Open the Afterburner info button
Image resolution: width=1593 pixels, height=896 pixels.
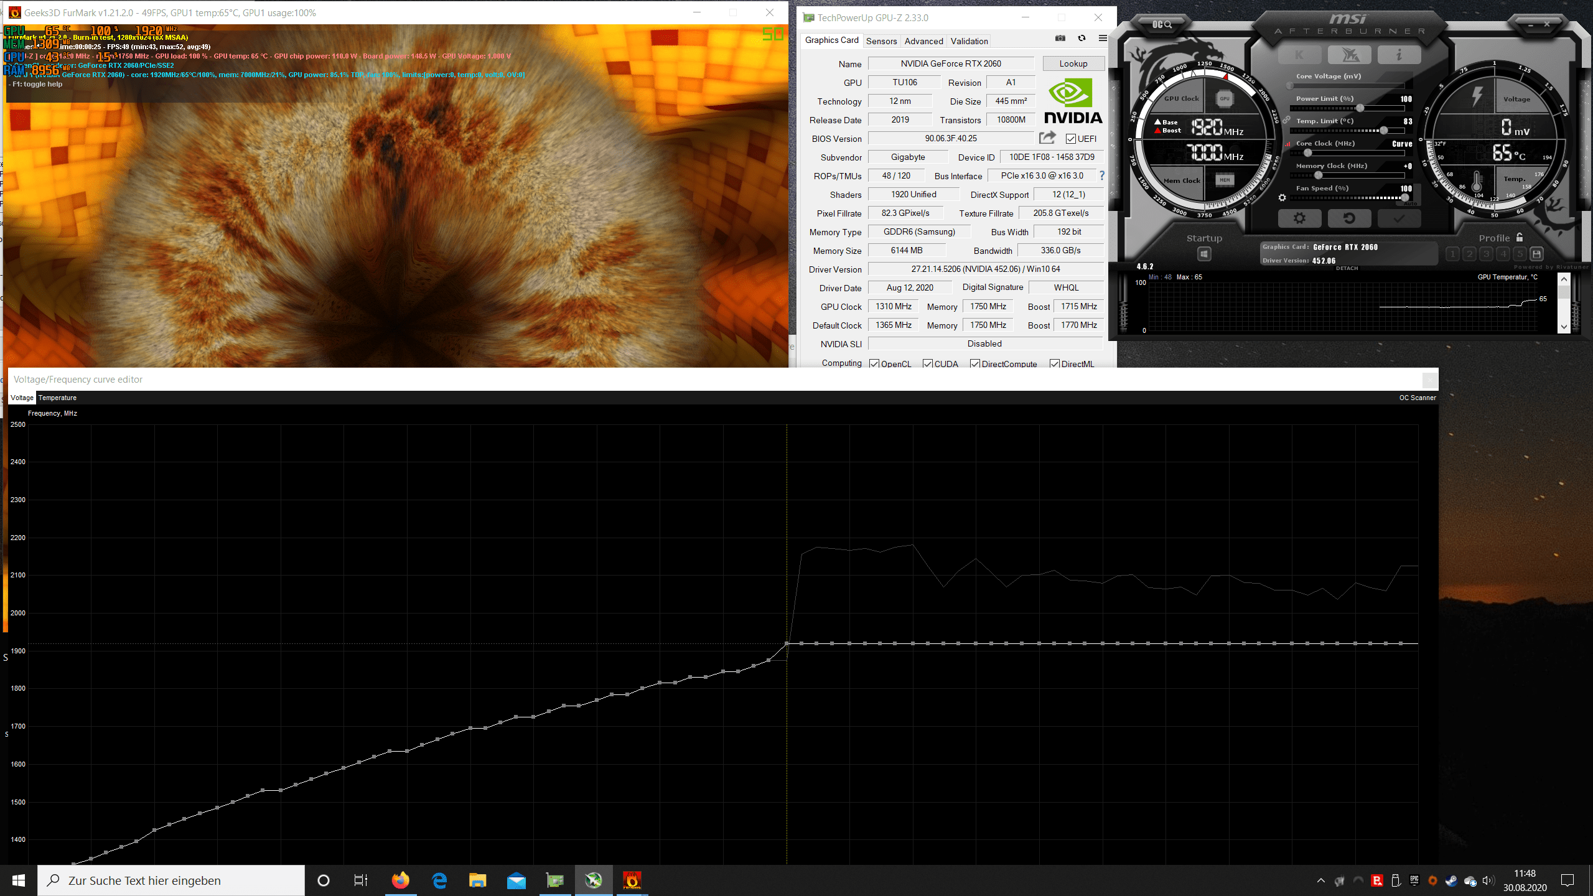[1399, 55]
